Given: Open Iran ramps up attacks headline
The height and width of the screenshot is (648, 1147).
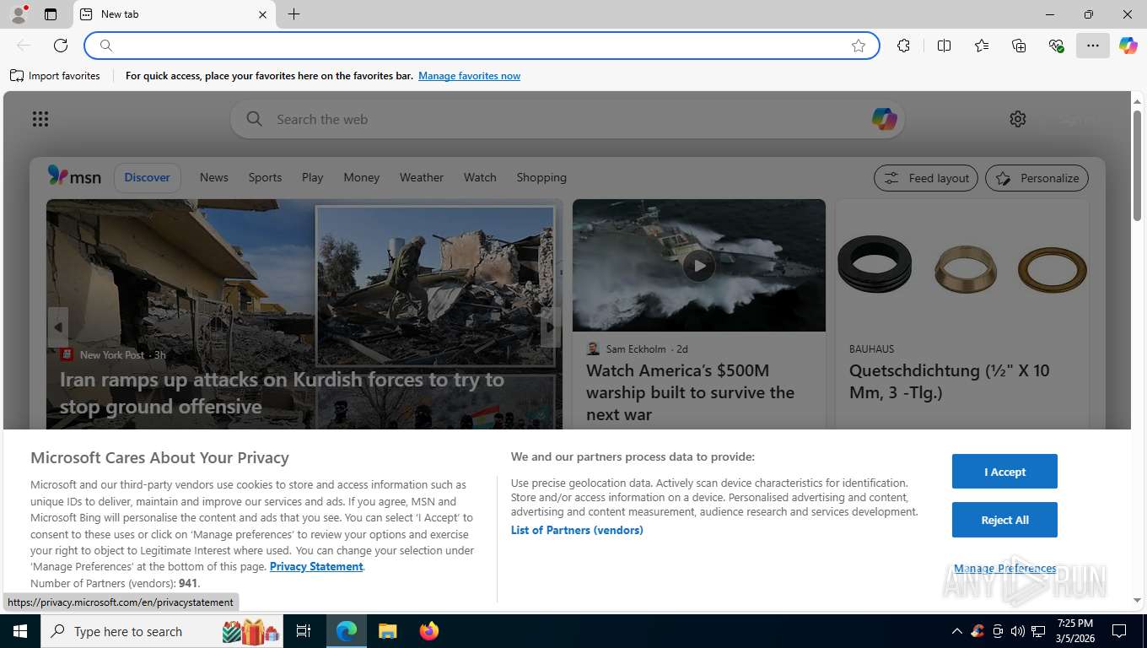Looking at the screenshot, I should [283, 393].
